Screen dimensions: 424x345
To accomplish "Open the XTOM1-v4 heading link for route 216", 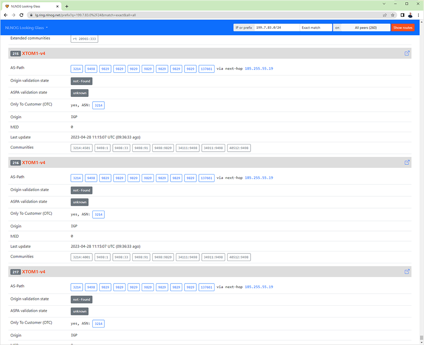I will [x=33, y=163].
